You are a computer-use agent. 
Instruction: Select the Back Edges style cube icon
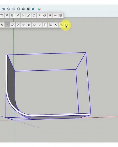click(9, 9)
